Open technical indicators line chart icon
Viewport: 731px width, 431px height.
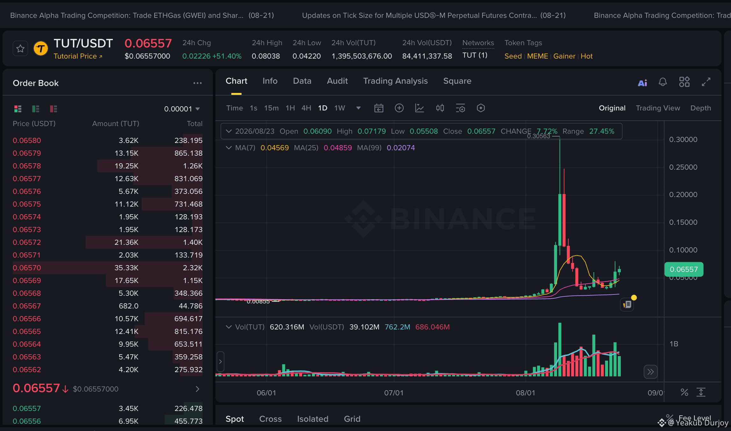(x=420, y=108)
